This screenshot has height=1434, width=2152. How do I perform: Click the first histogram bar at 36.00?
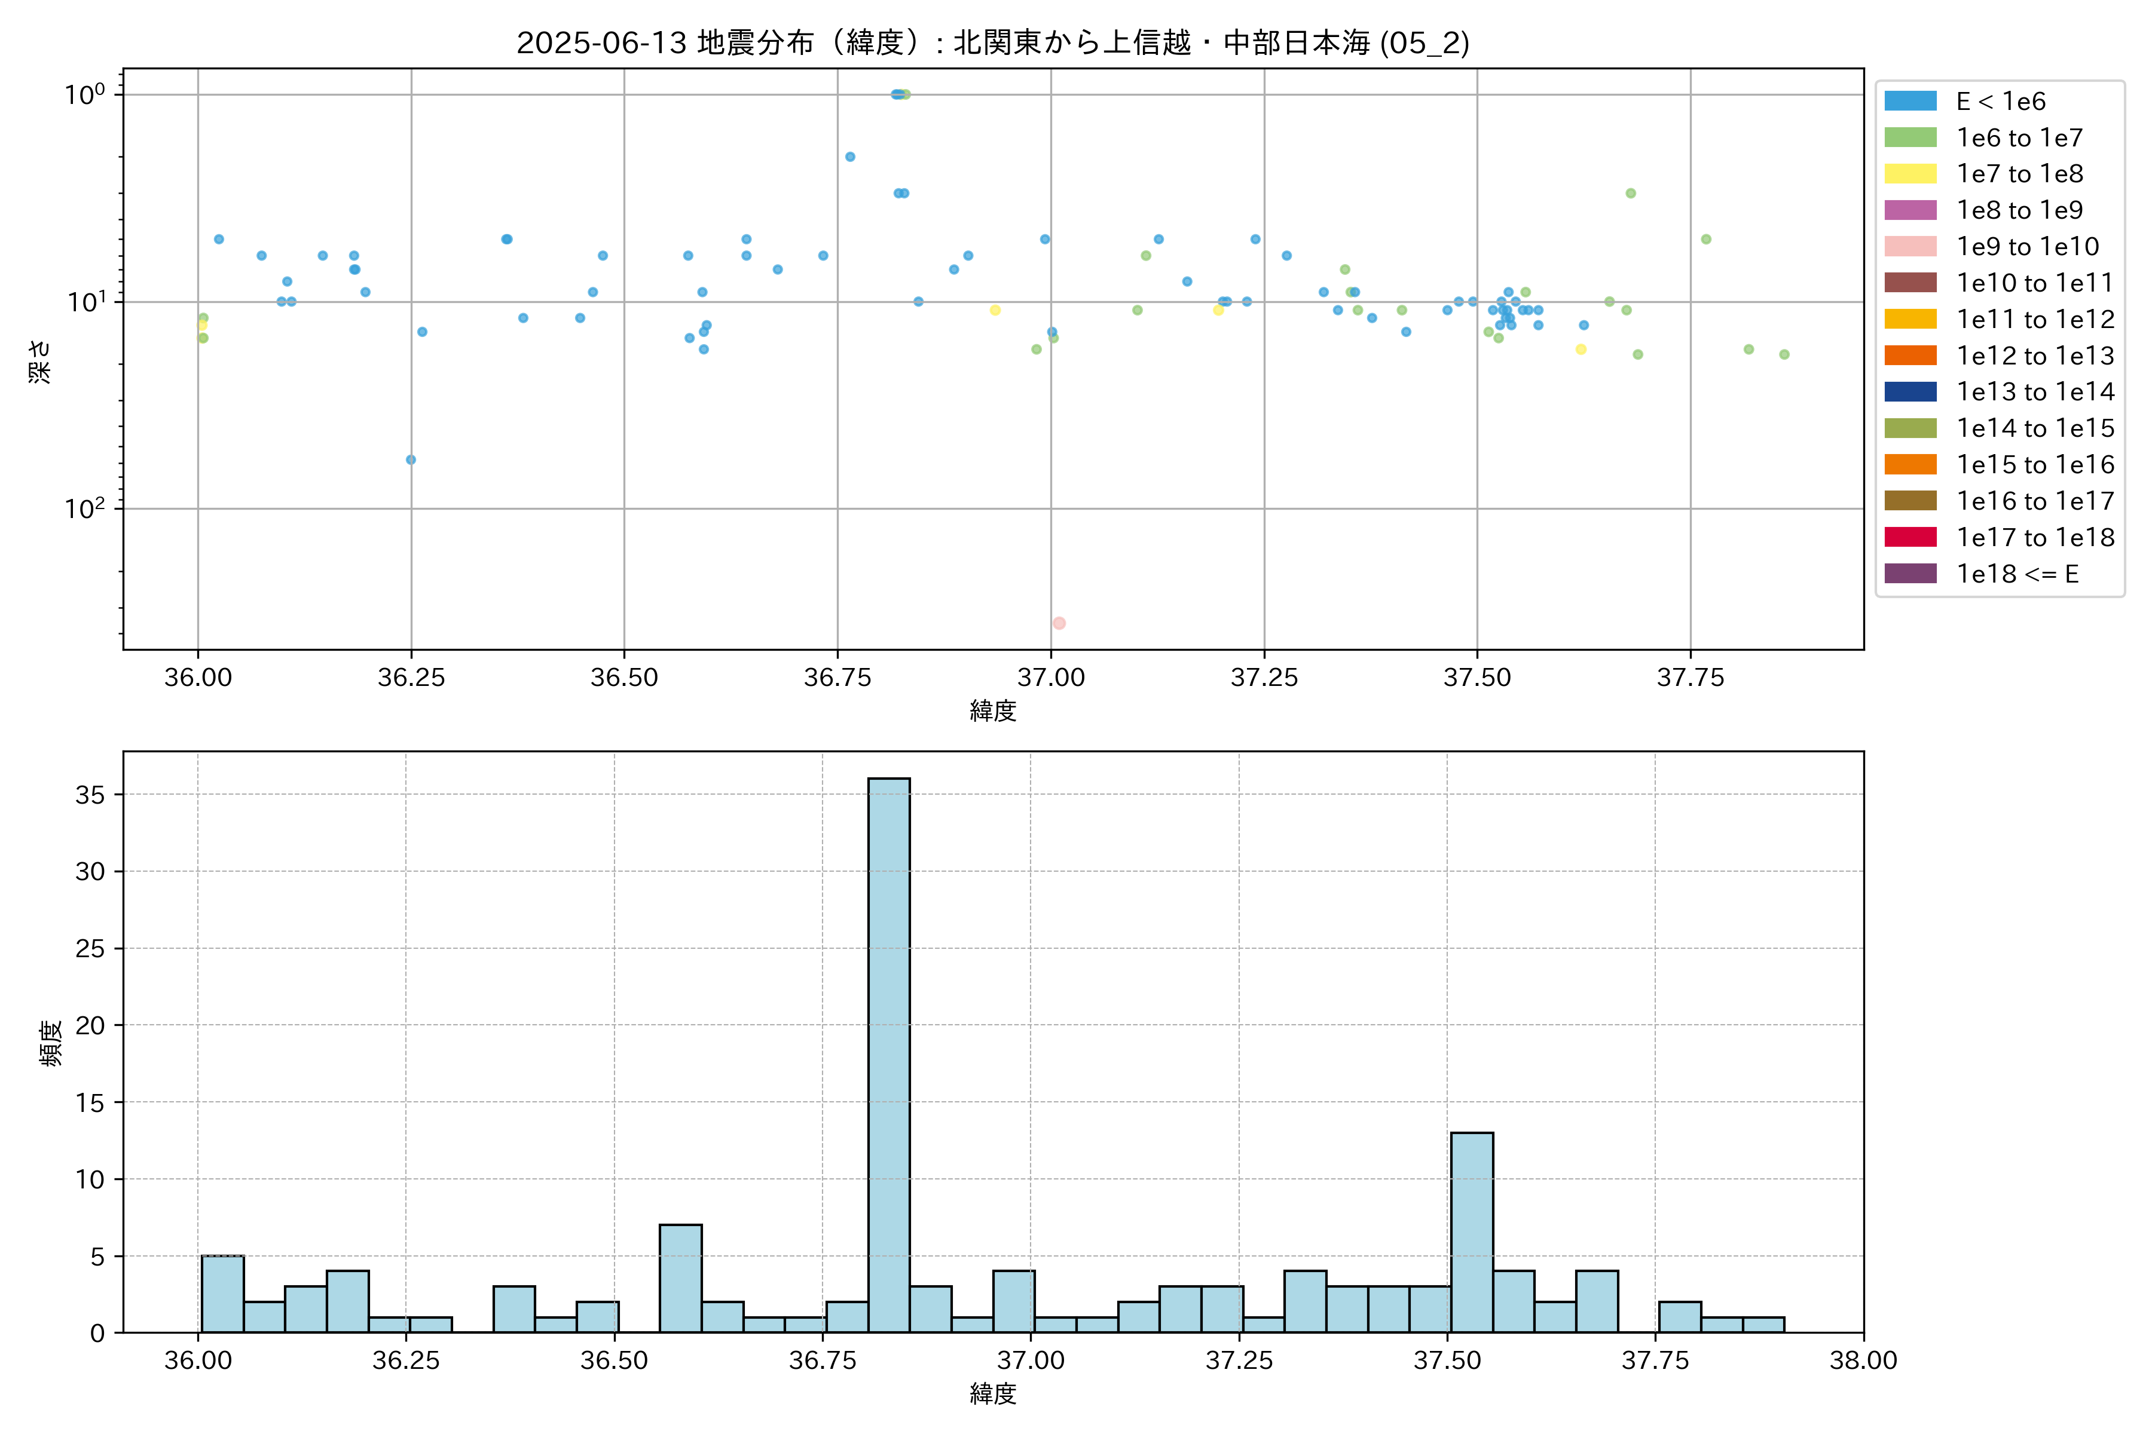coord(222,1293)
